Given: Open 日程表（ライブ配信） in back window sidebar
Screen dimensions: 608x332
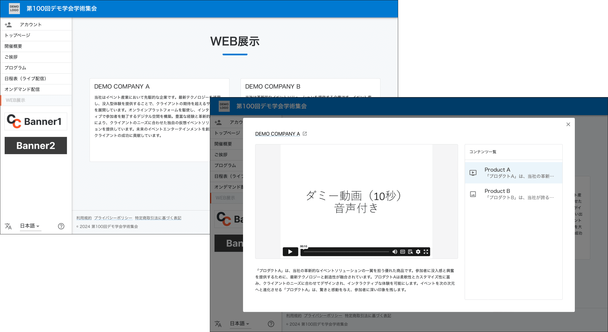Looking at the screenshot, I should (x=36, y=79).
